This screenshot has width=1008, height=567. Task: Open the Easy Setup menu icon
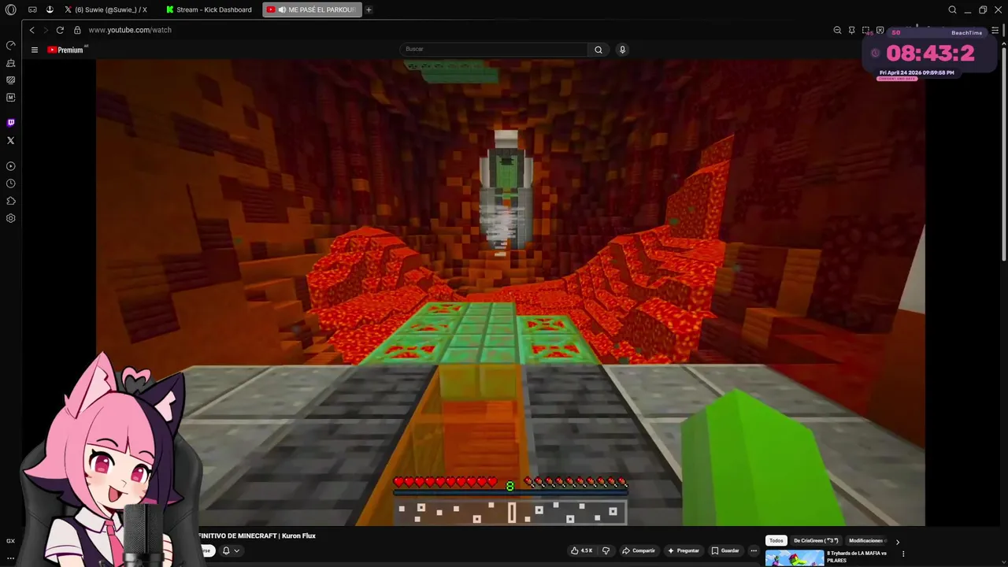[x=995, y=30]
